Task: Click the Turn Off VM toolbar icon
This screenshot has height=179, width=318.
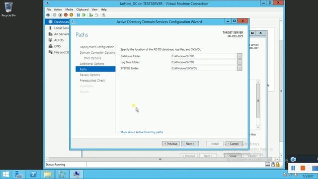Action: 60,15
